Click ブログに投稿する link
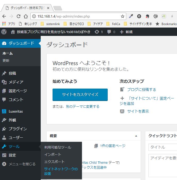The height and width of the screenshot is (180, 177). [142, 90]
